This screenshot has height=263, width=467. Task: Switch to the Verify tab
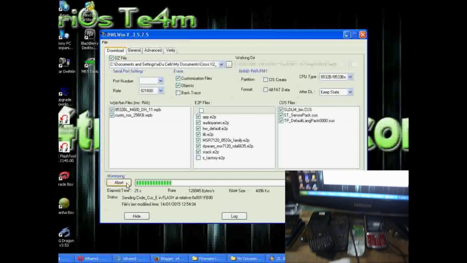170,50
